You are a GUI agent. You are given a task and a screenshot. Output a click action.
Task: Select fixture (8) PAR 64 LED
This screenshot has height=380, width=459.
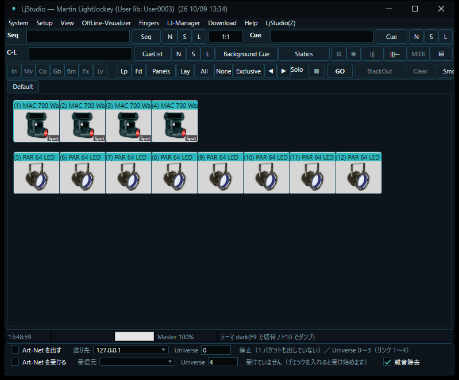pyautogui.click(x=175, y=173)
